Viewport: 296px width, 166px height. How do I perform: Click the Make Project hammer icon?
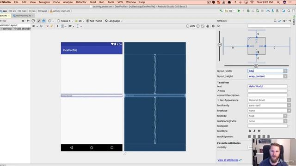[x=221, y=11]
